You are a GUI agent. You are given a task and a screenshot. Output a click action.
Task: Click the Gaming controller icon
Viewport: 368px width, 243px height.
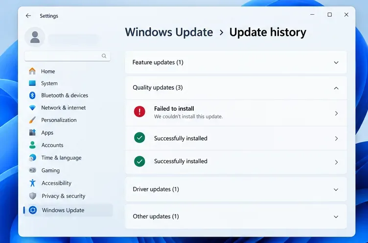[32, 170]
